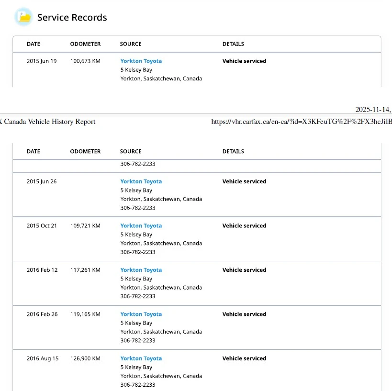Click Yorkton, Saskatchewan, Canada in 2016 Feb 12 row

click(x=161, y=288)
